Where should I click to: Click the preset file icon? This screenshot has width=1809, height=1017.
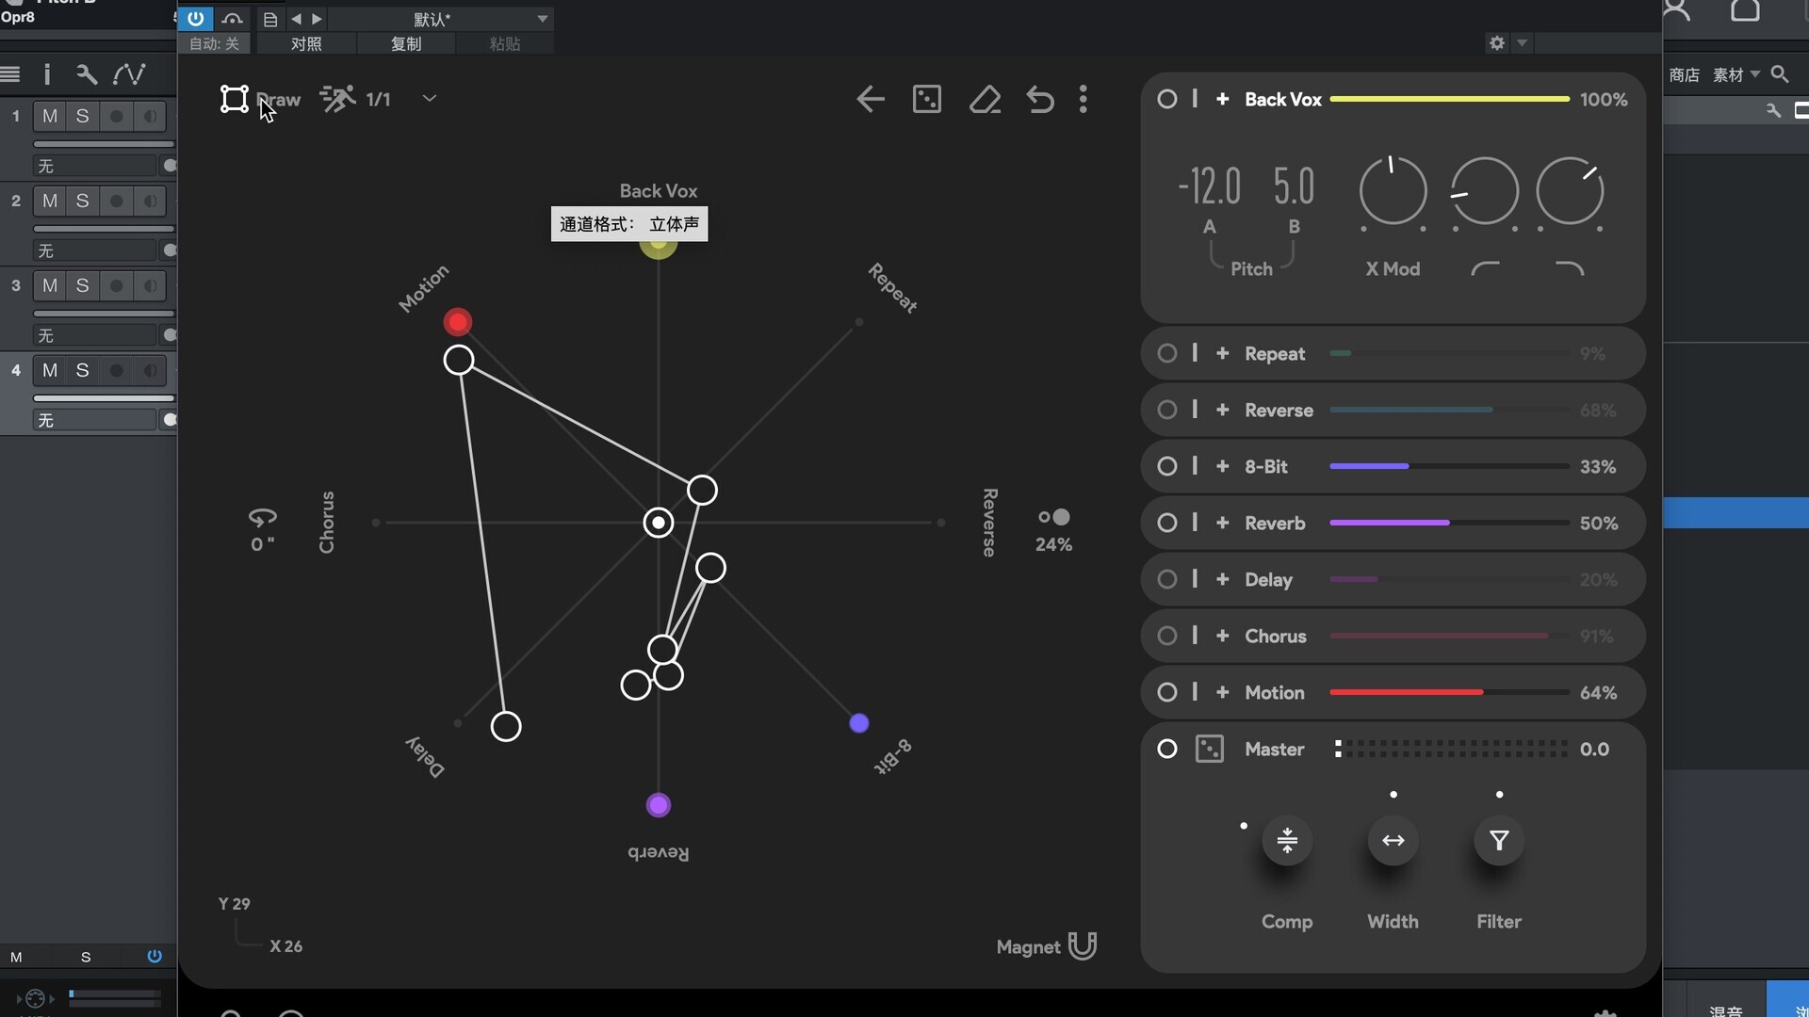[270, 19]
